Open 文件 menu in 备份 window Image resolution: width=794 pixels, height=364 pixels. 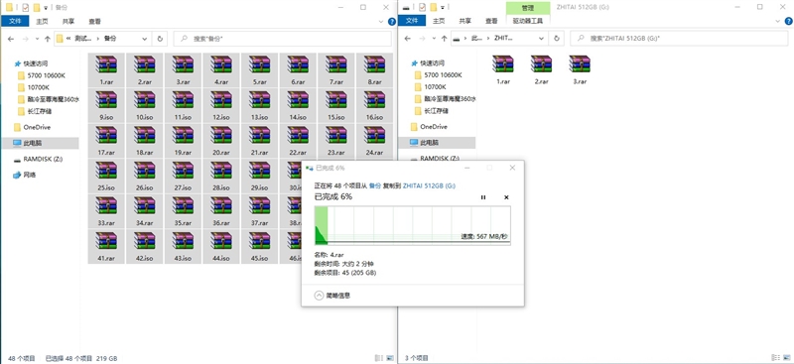[x=15, y=21]
